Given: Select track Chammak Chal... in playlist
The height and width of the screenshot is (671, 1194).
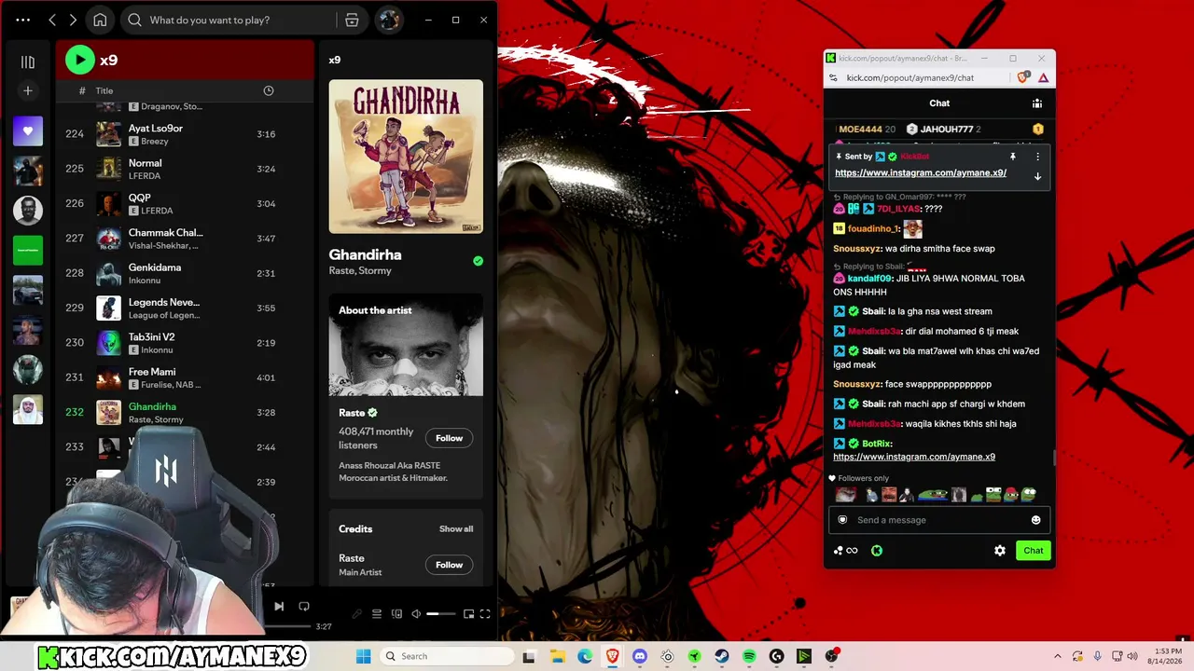Looking at the screenshot, I should tap(185, 239).
